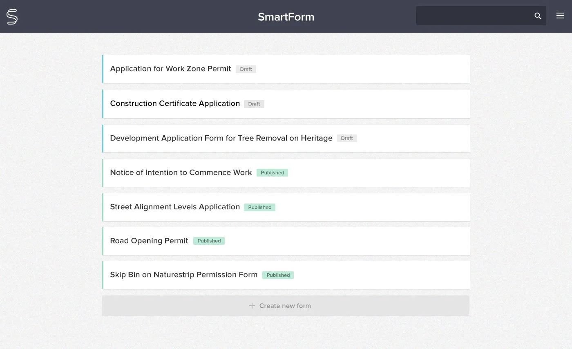Viewport: 572px width, 349px height.
Task: Click the magnifier search icon
Action: [x=538, y=16]
